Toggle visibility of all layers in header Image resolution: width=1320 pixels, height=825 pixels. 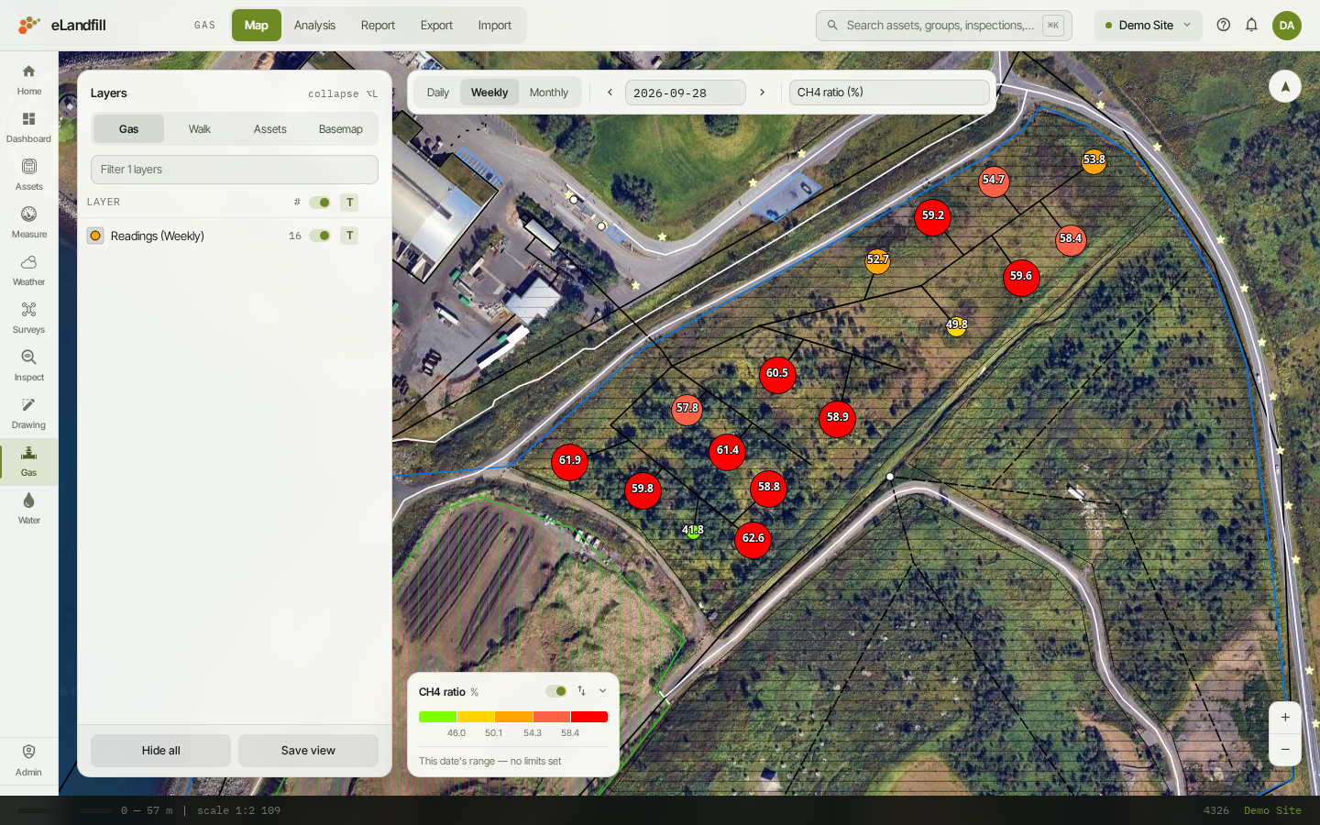(x=320, y=203)
